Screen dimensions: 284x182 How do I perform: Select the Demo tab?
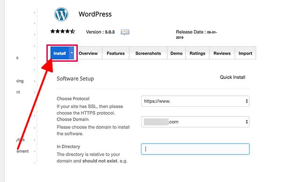click(176, 53)
